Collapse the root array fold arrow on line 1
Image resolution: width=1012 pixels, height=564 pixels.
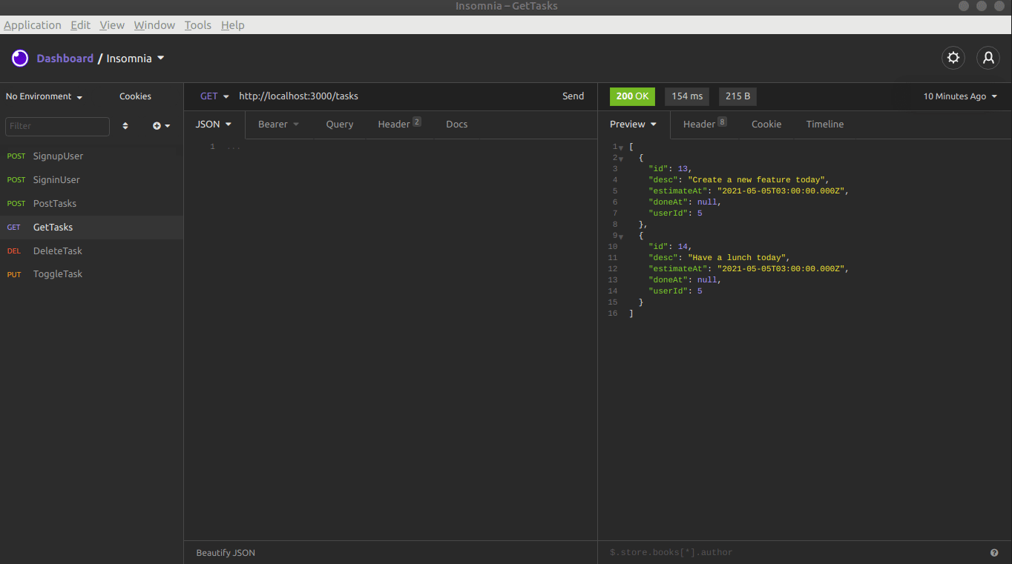(621, 147)
